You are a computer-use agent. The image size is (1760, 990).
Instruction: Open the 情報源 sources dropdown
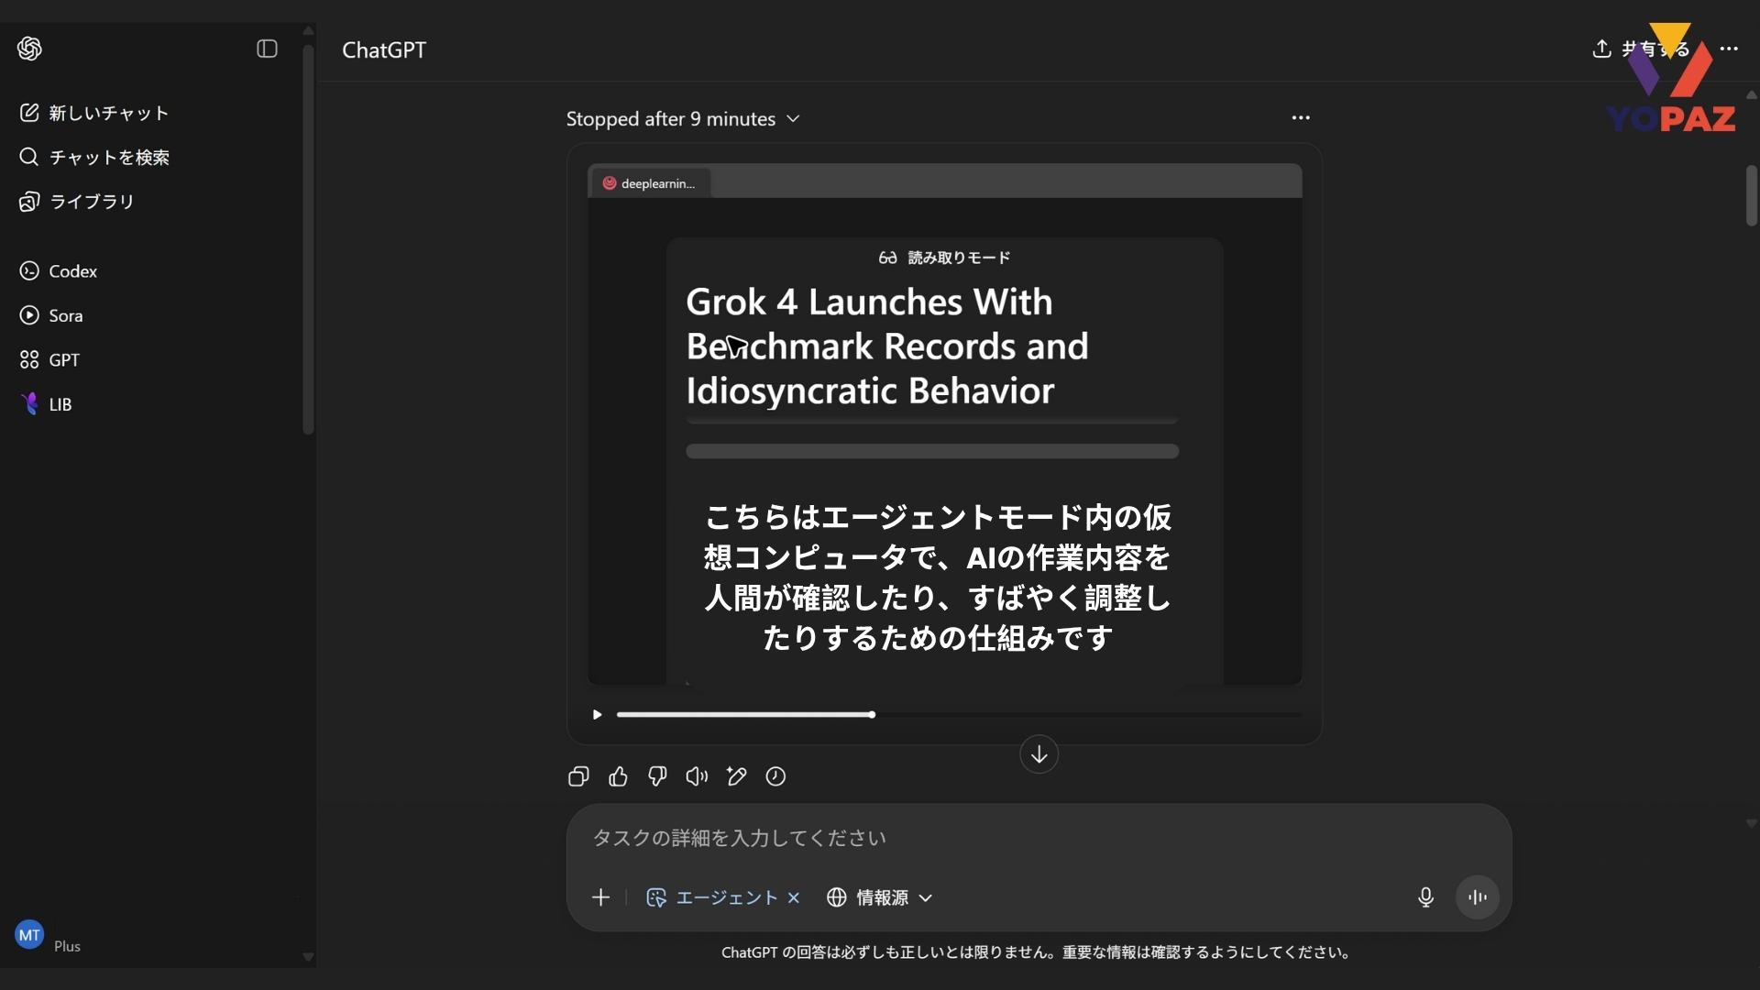coord(879,897)
